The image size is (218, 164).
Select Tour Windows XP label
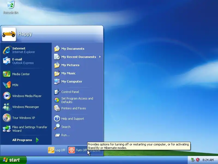tap(24, 118)
